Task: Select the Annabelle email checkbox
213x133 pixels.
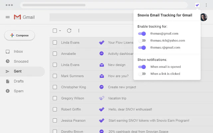Action: 55,54
